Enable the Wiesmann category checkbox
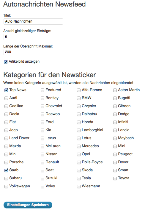 click(79, 186)
